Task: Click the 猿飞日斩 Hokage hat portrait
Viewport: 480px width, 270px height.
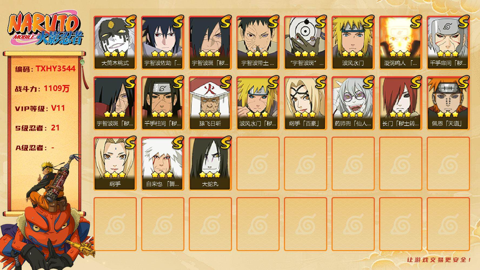Action: 210,99
